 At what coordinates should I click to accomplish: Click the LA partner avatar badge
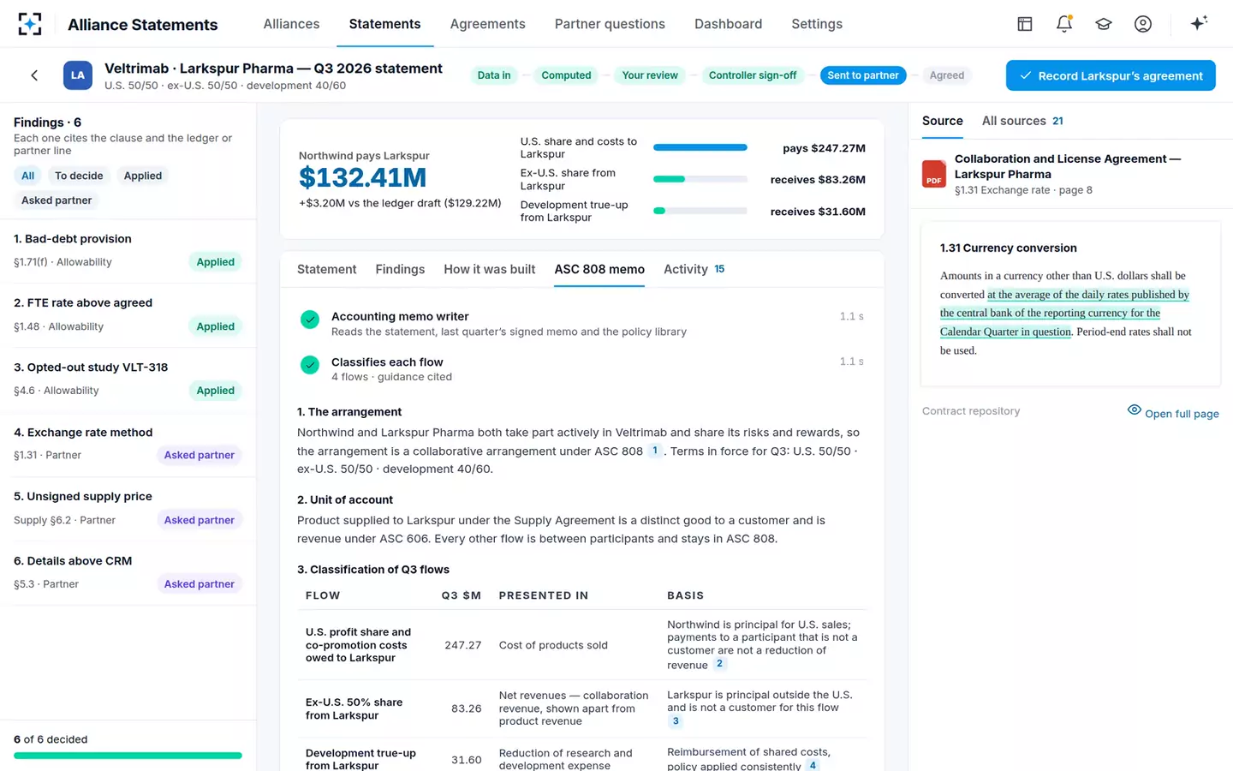pos(78,75)
